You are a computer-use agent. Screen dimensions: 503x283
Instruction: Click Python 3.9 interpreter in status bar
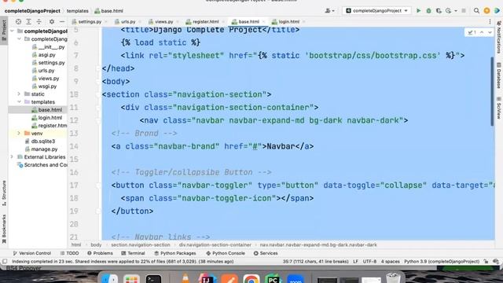click(x=442, y=262)
